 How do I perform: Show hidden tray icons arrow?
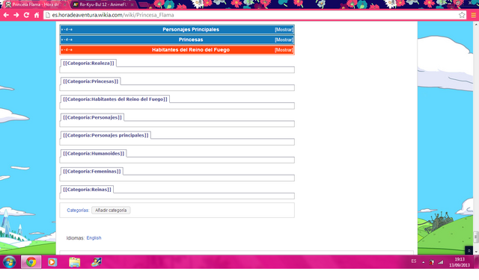[x=423, y=262]
